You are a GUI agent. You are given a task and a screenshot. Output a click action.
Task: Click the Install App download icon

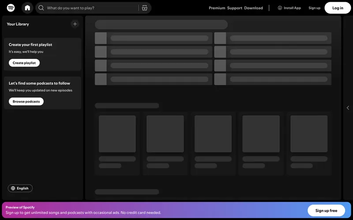pyautogui.click(x=280, y=8)
